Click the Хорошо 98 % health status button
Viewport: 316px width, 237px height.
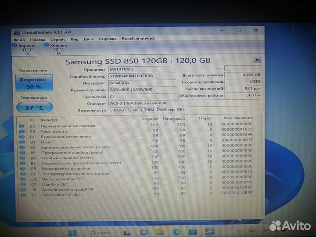(x=34, y=83)
